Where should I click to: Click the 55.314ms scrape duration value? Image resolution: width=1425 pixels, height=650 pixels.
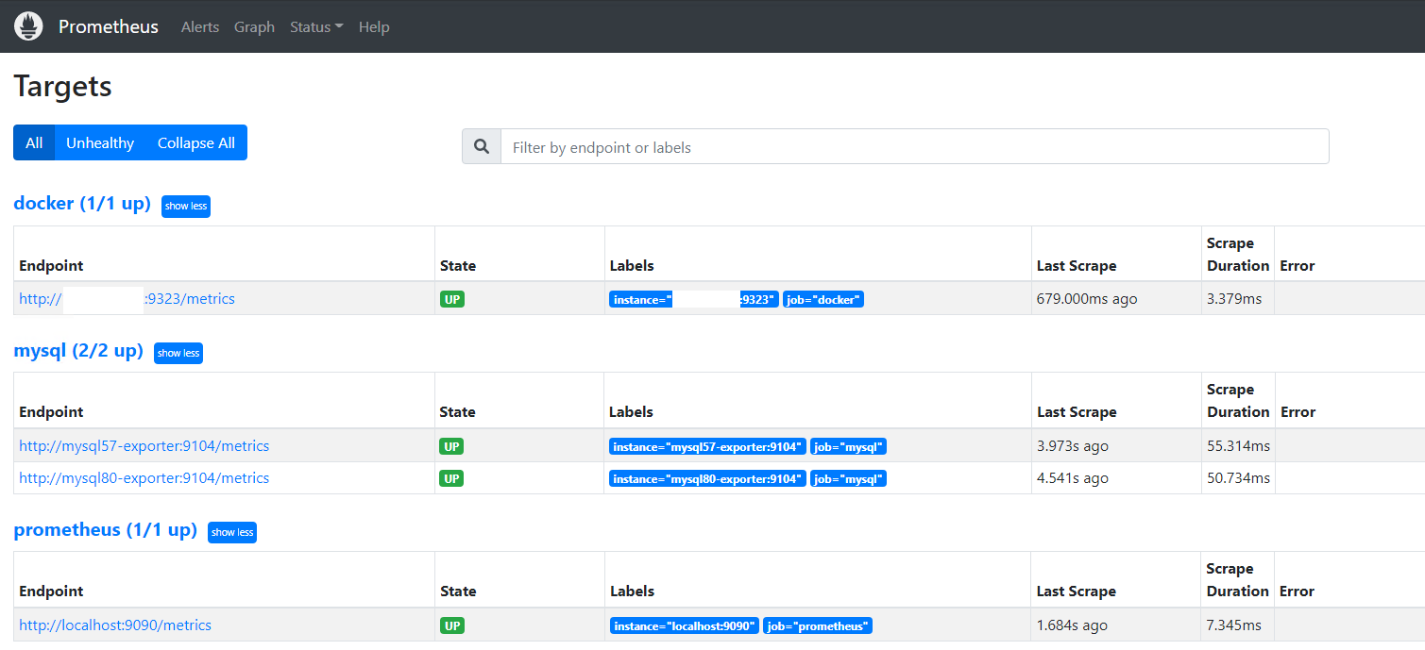pyautogui.click(x=1238, y=445)
